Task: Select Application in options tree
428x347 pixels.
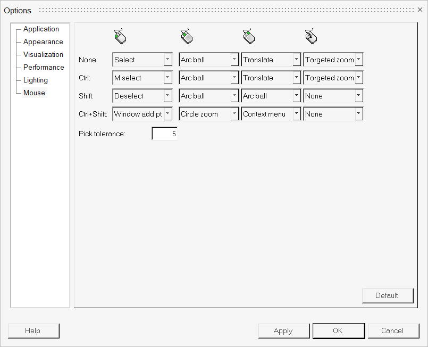Action: click(x=41, y=29)
